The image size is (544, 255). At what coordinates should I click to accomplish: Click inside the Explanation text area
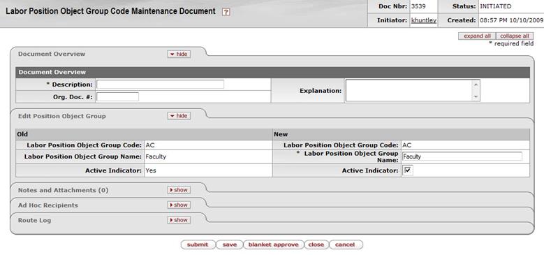point(409,91)
